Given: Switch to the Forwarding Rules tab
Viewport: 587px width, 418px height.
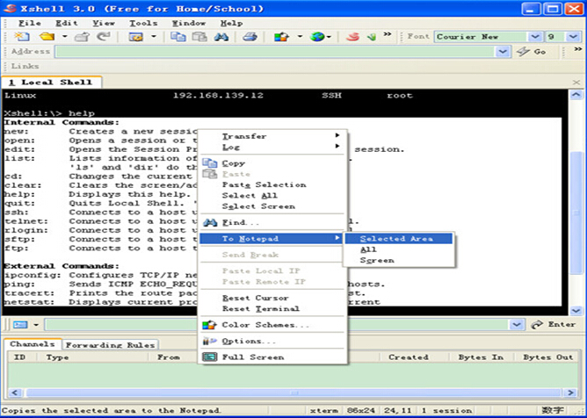Looking at the screenshot, I should tap(111, 344).
